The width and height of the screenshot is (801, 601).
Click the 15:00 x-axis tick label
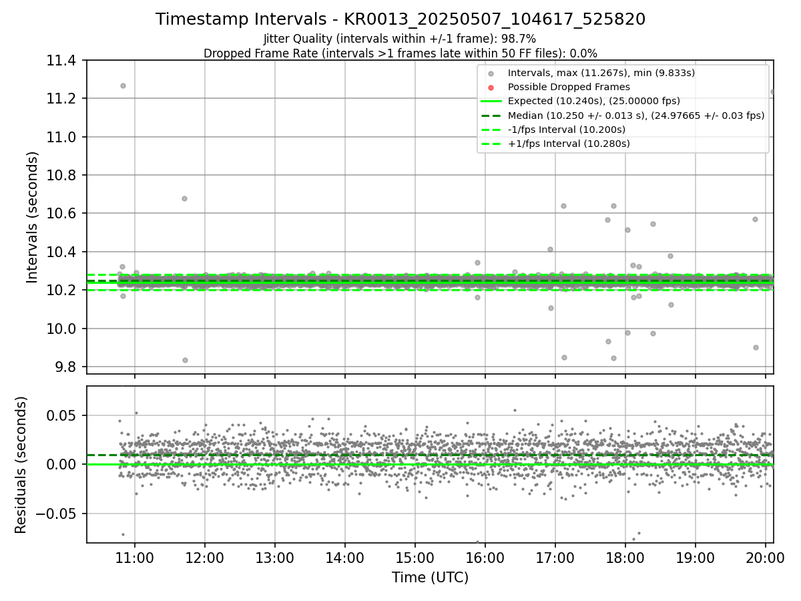click(415, 559)
